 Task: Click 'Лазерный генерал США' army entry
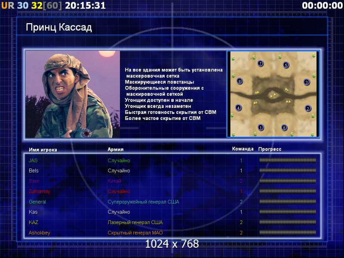[x=135, y=222]
